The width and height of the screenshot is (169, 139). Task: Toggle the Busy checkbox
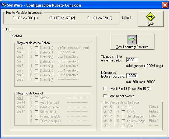click(x=123, y=125)
